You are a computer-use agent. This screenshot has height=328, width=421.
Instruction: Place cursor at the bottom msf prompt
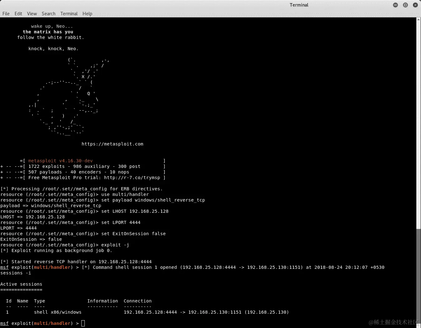pos(83,323)
